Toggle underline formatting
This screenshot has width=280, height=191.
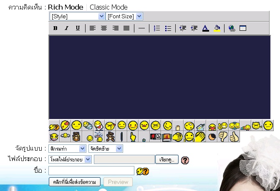tap(78, 28)
